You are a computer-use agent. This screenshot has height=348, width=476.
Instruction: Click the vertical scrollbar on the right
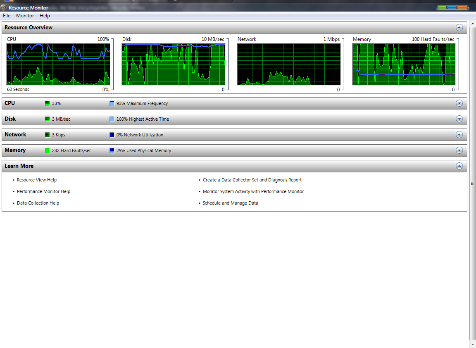[x=473, y=184]
